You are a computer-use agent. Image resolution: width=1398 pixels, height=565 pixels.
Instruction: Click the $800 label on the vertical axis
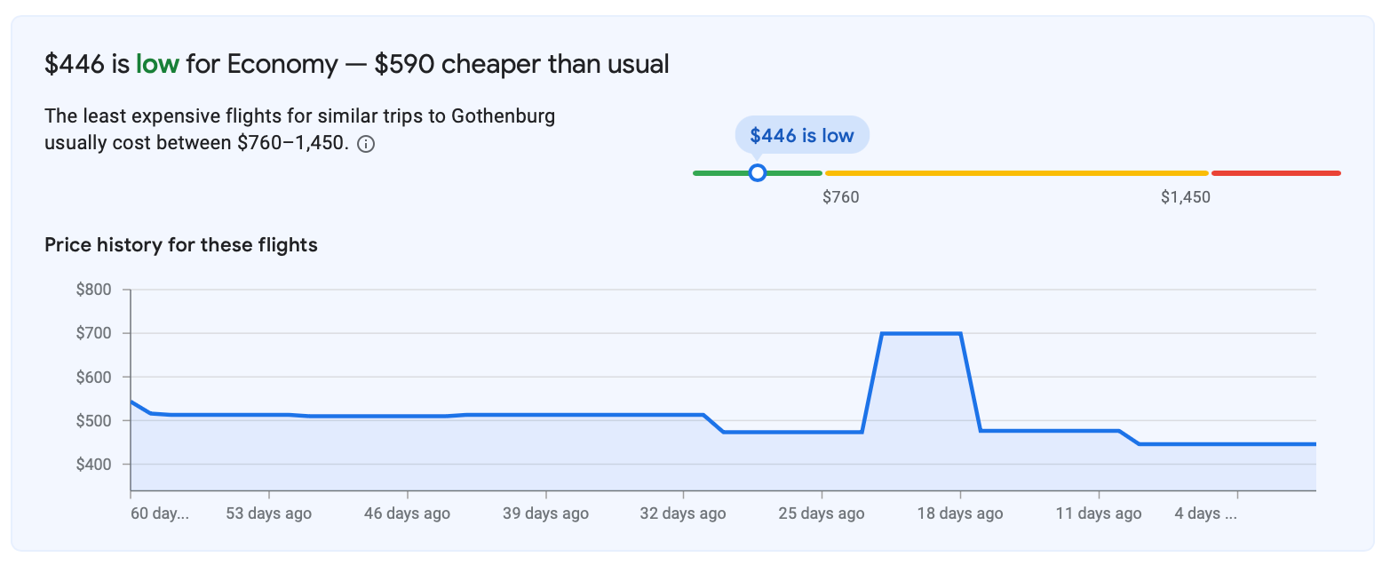click(x=94, y=290)
